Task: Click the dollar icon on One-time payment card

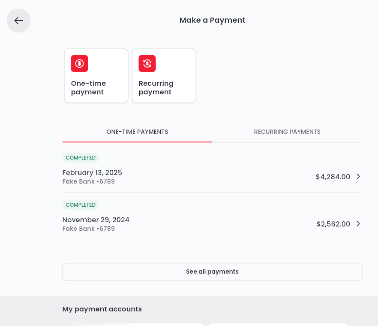Action: (x=79, y=63)
